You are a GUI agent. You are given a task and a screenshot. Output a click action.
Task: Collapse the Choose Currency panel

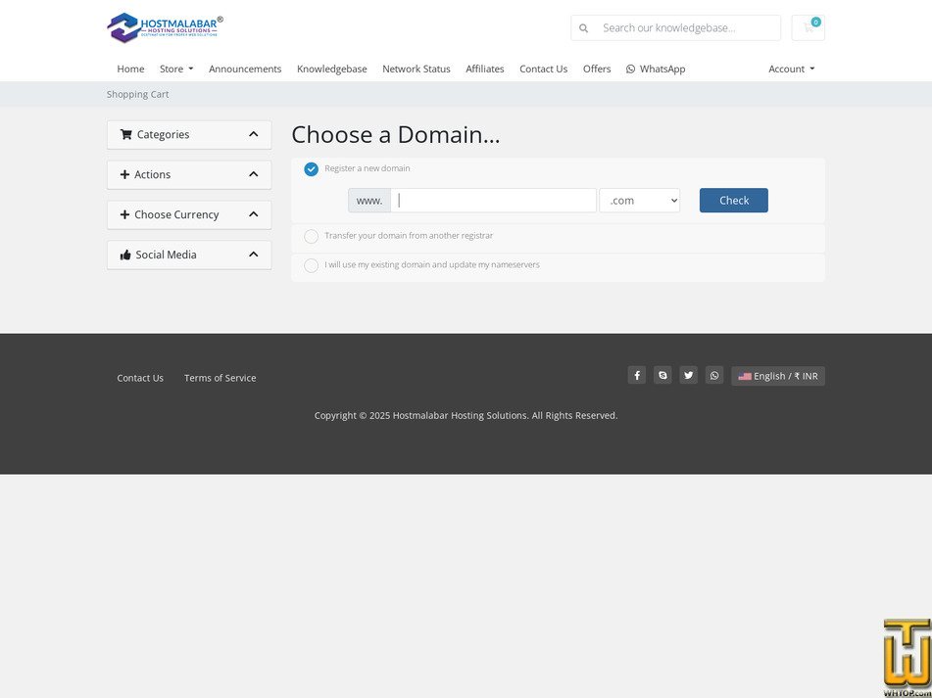253,214
